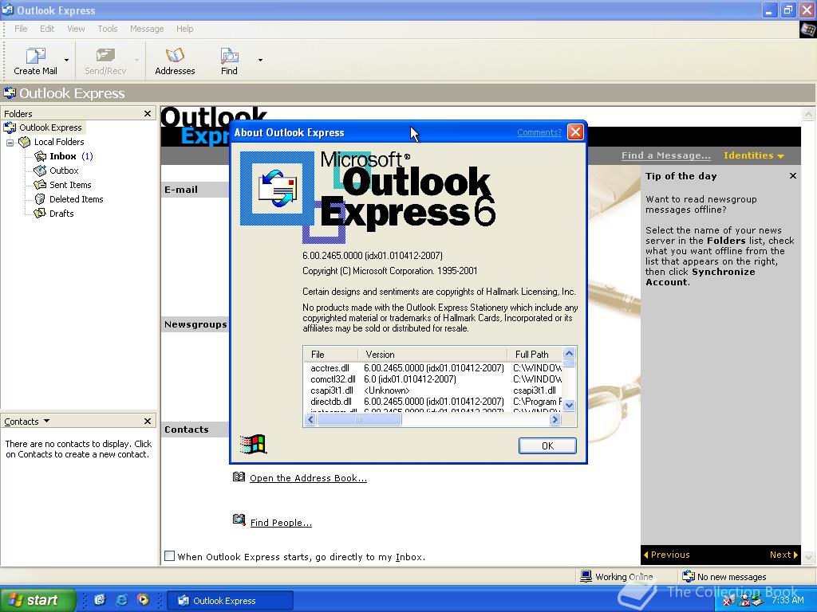Show Next tip of the day
817x612 pixels.
point(783,555)
